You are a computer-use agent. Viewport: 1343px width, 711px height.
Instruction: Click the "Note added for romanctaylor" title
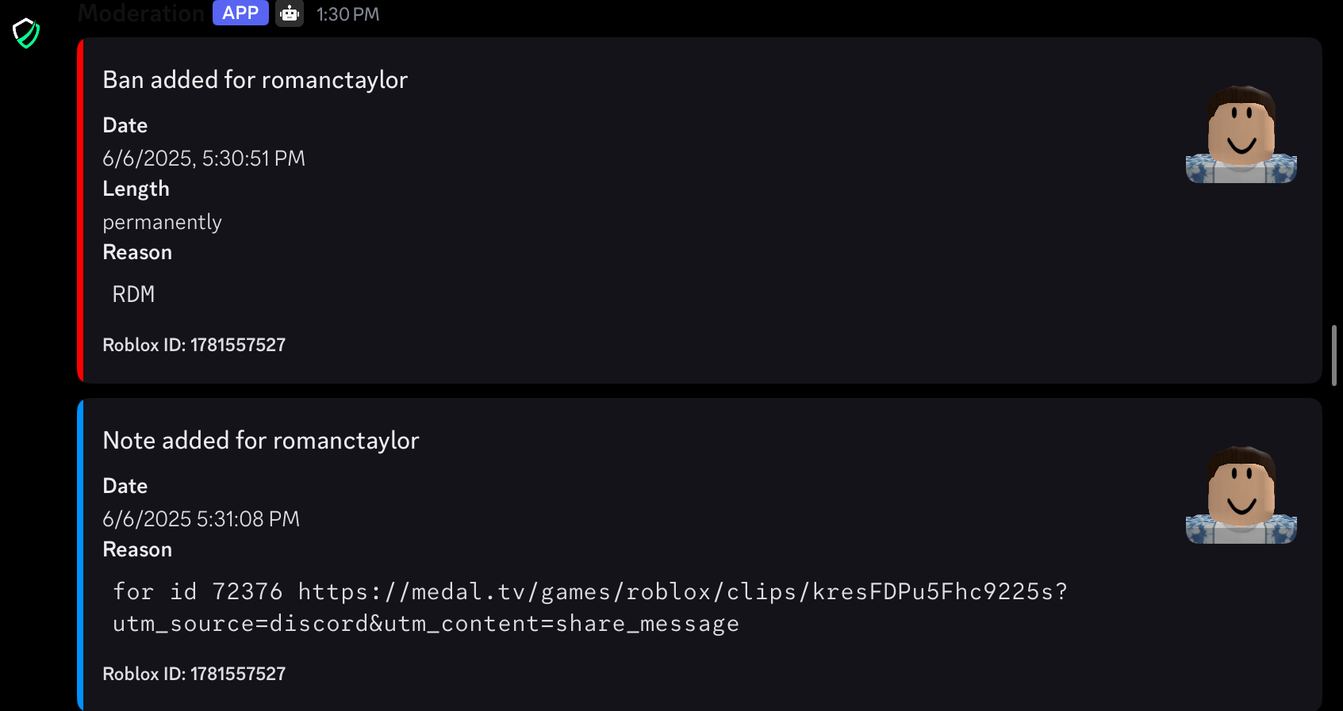pyautogui.click(x=261, y=441)
